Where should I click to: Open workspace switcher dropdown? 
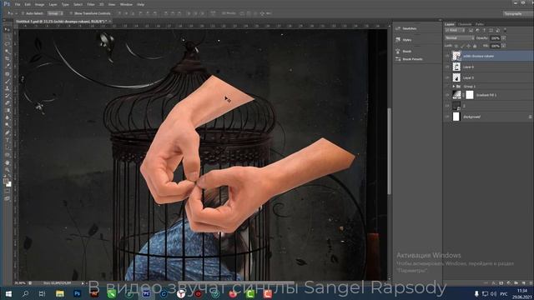(517, 13)
